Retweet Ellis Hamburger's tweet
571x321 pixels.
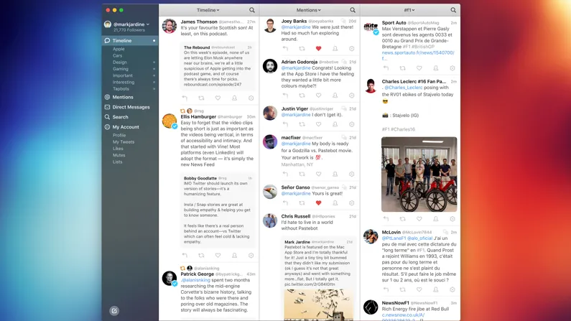tap(201, 256)
